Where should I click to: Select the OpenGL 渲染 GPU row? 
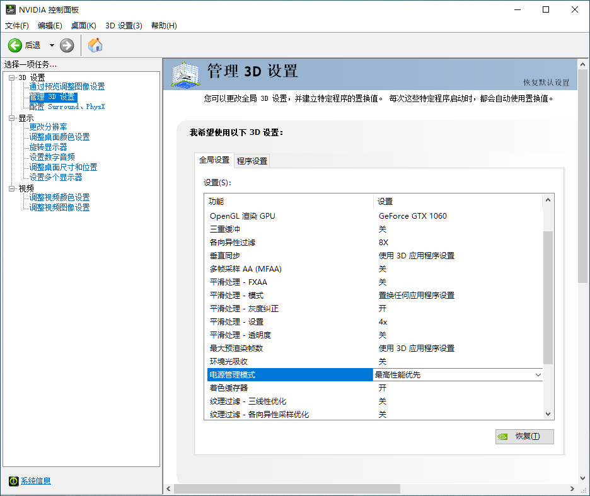375,216
